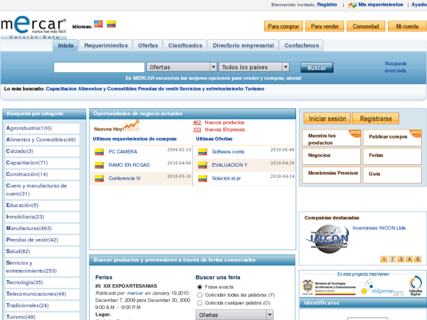Go to featured companies page 5
This screenshot has height=320, width=427.
click(418, 259)
